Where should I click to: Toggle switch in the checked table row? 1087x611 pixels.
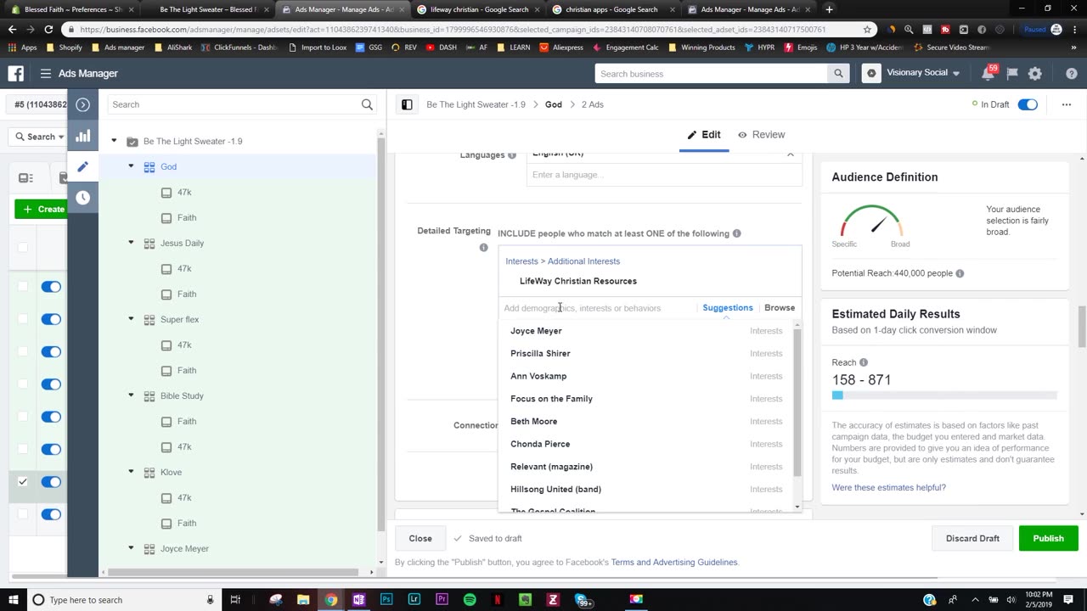click(x=51, y=482)
